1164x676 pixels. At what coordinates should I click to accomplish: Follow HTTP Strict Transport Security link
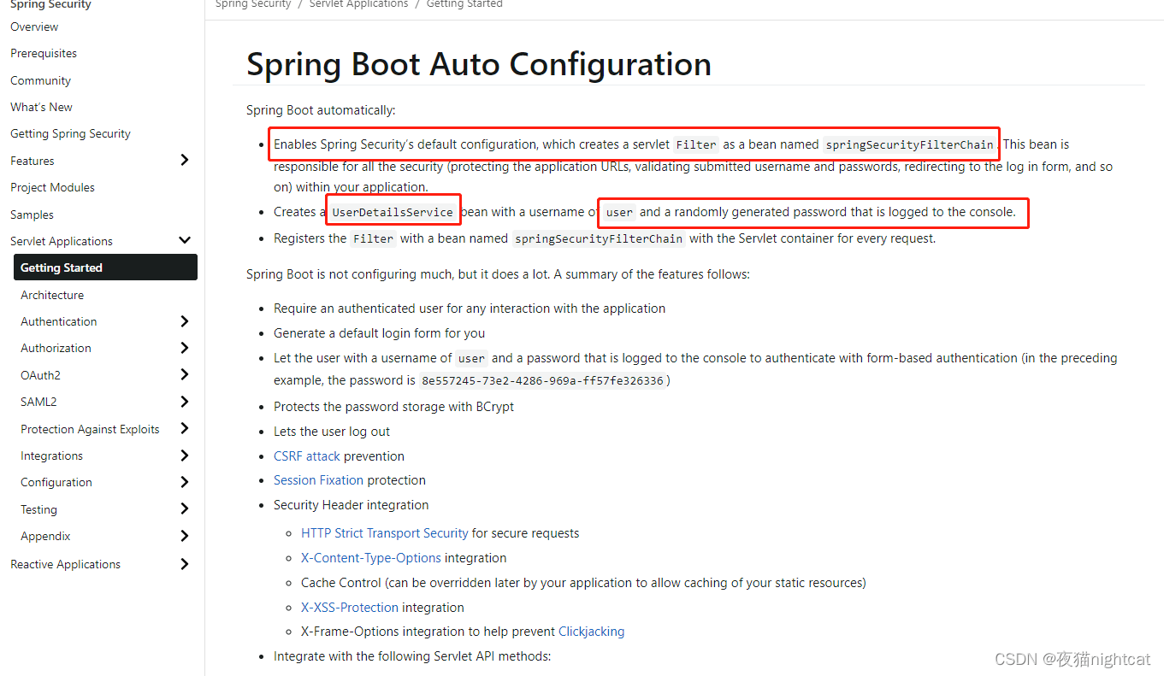[384, 533]
